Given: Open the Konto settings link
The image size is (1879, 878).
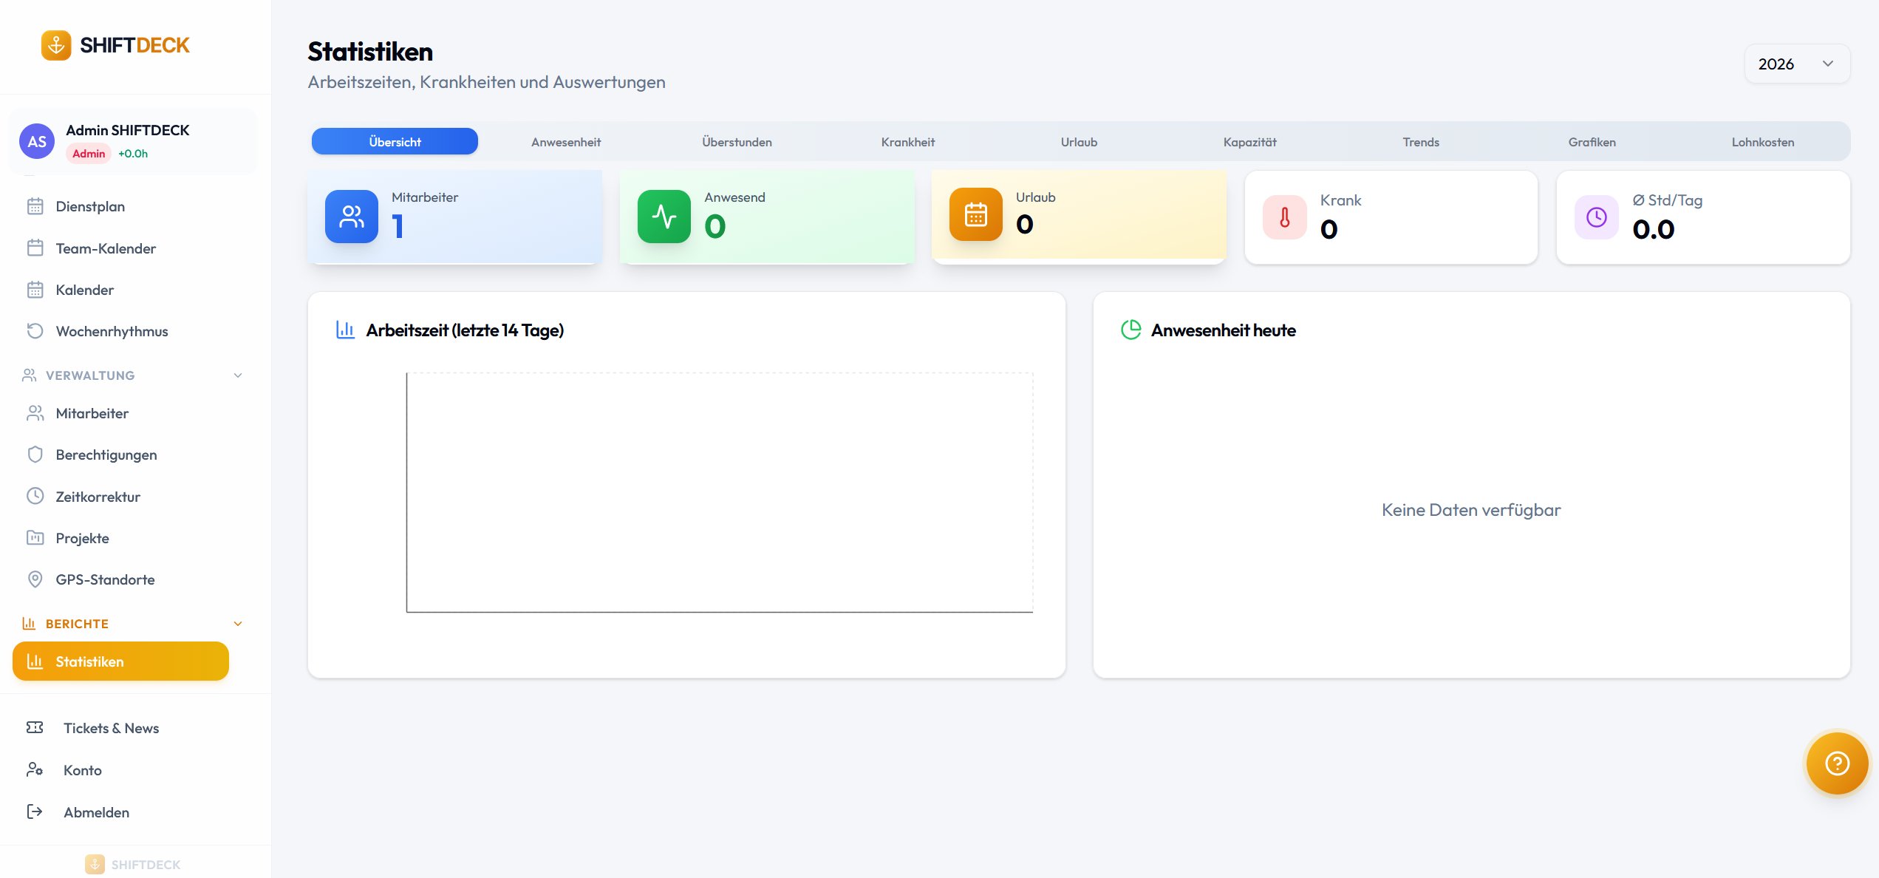Looking at the screenshot, I should coord(82,770).
